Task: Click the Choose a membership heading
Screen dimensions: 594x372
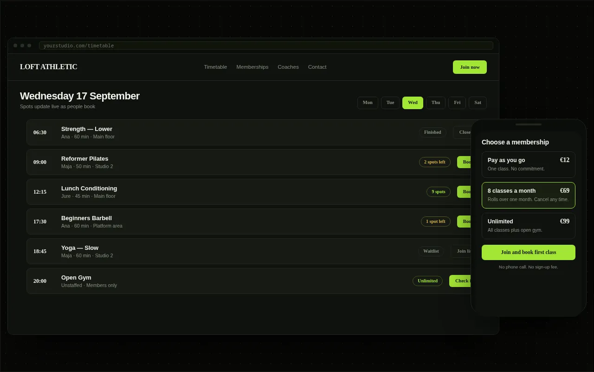Action: 515,142
